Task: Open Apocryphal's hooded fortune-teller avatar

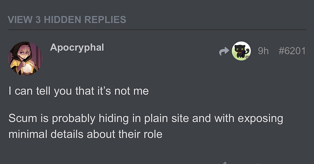Action: click(25, 58)
